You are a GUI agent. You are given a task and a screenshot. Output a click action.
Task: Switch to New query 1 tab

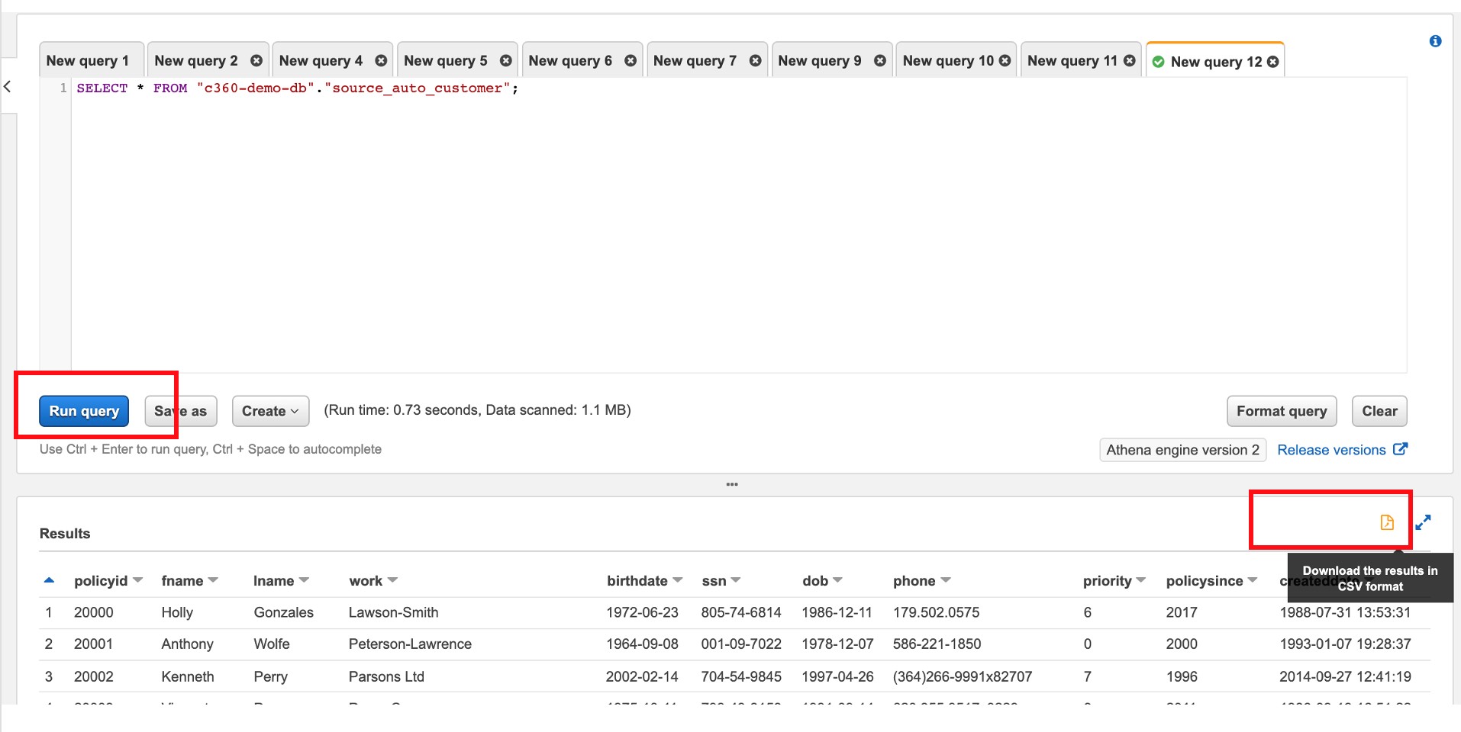[88, 61]
